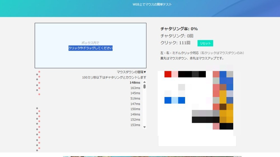Click the クリック: 111回 counter text
Viewport: 280px width, 157px height.
tap(175, 43)
